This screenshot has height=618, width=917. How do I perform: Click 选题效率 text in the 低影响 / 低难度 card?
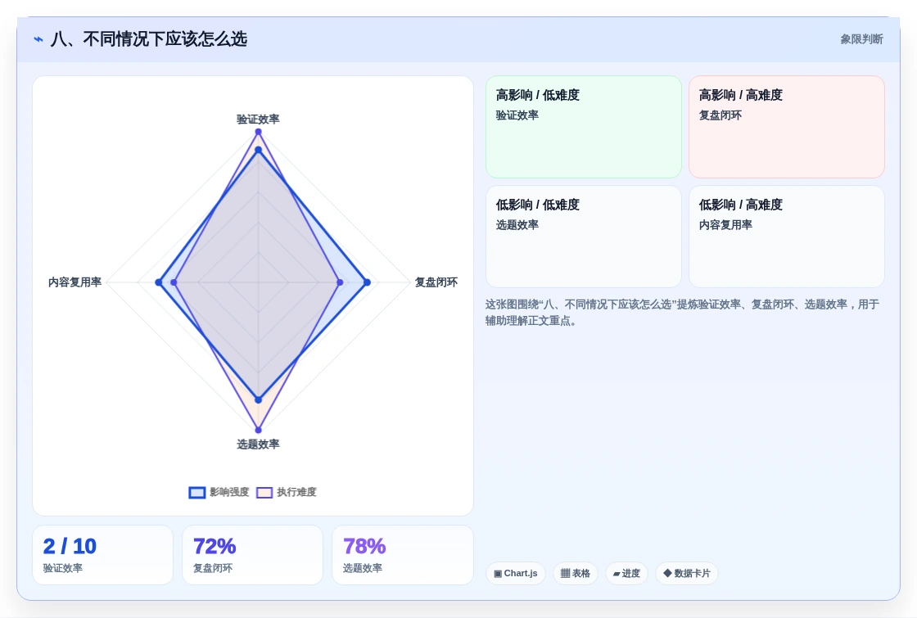tap(517, 225)
